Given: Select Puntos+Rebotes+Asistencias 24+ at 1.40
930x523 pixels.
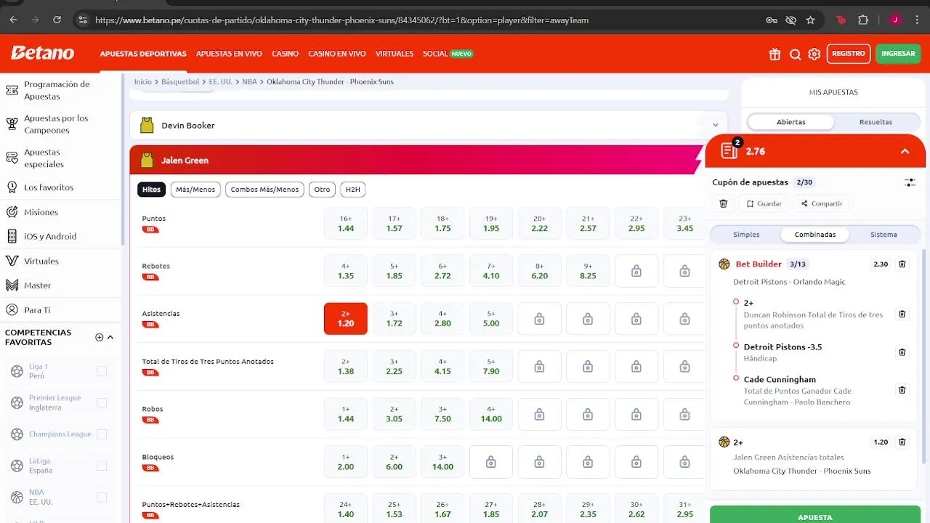Looking at the screenshot, I should pos(346,509).
